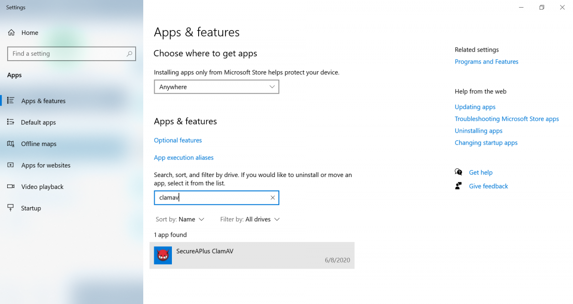Click the Startup icon in sidebar
The height and width of the screenshot is (304, 573).
pyautogui.click(x=11, y=208)
